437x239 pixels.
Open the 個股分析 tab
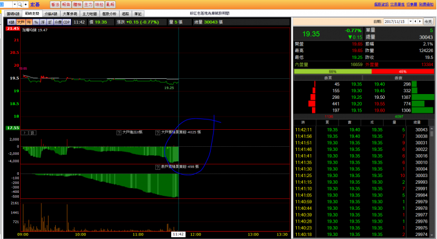click(109, 14)
